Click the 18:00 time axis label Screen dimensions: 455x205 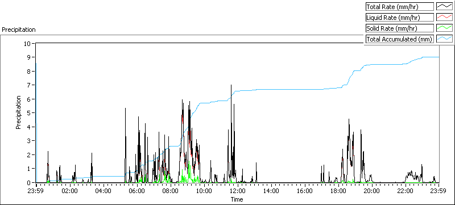(x=338, y=191)
